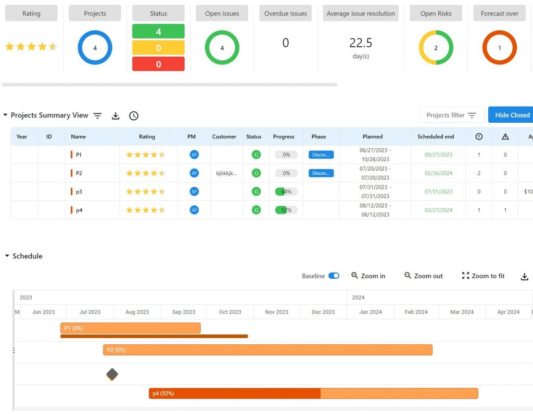Screen dimensions: 533x414
Task: Click the P2 (0%) Gantt bar
Action: (x=268, y=350)
